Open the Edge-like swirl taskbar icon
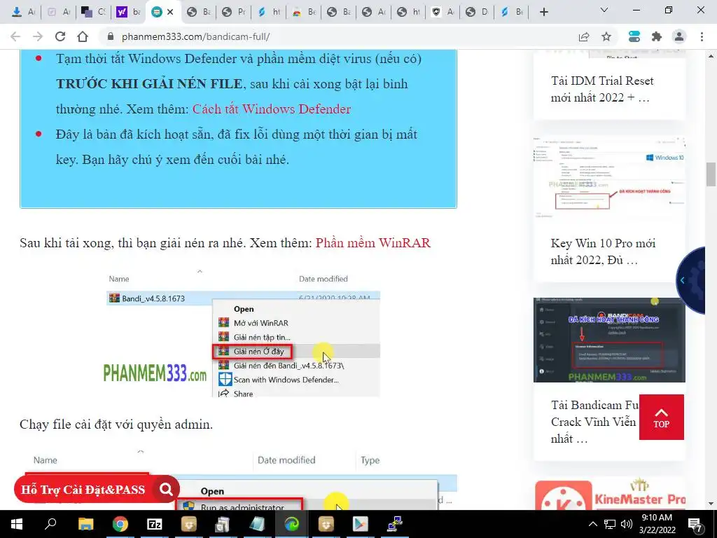The image size is (717, 538). click(x=292, y=524)
